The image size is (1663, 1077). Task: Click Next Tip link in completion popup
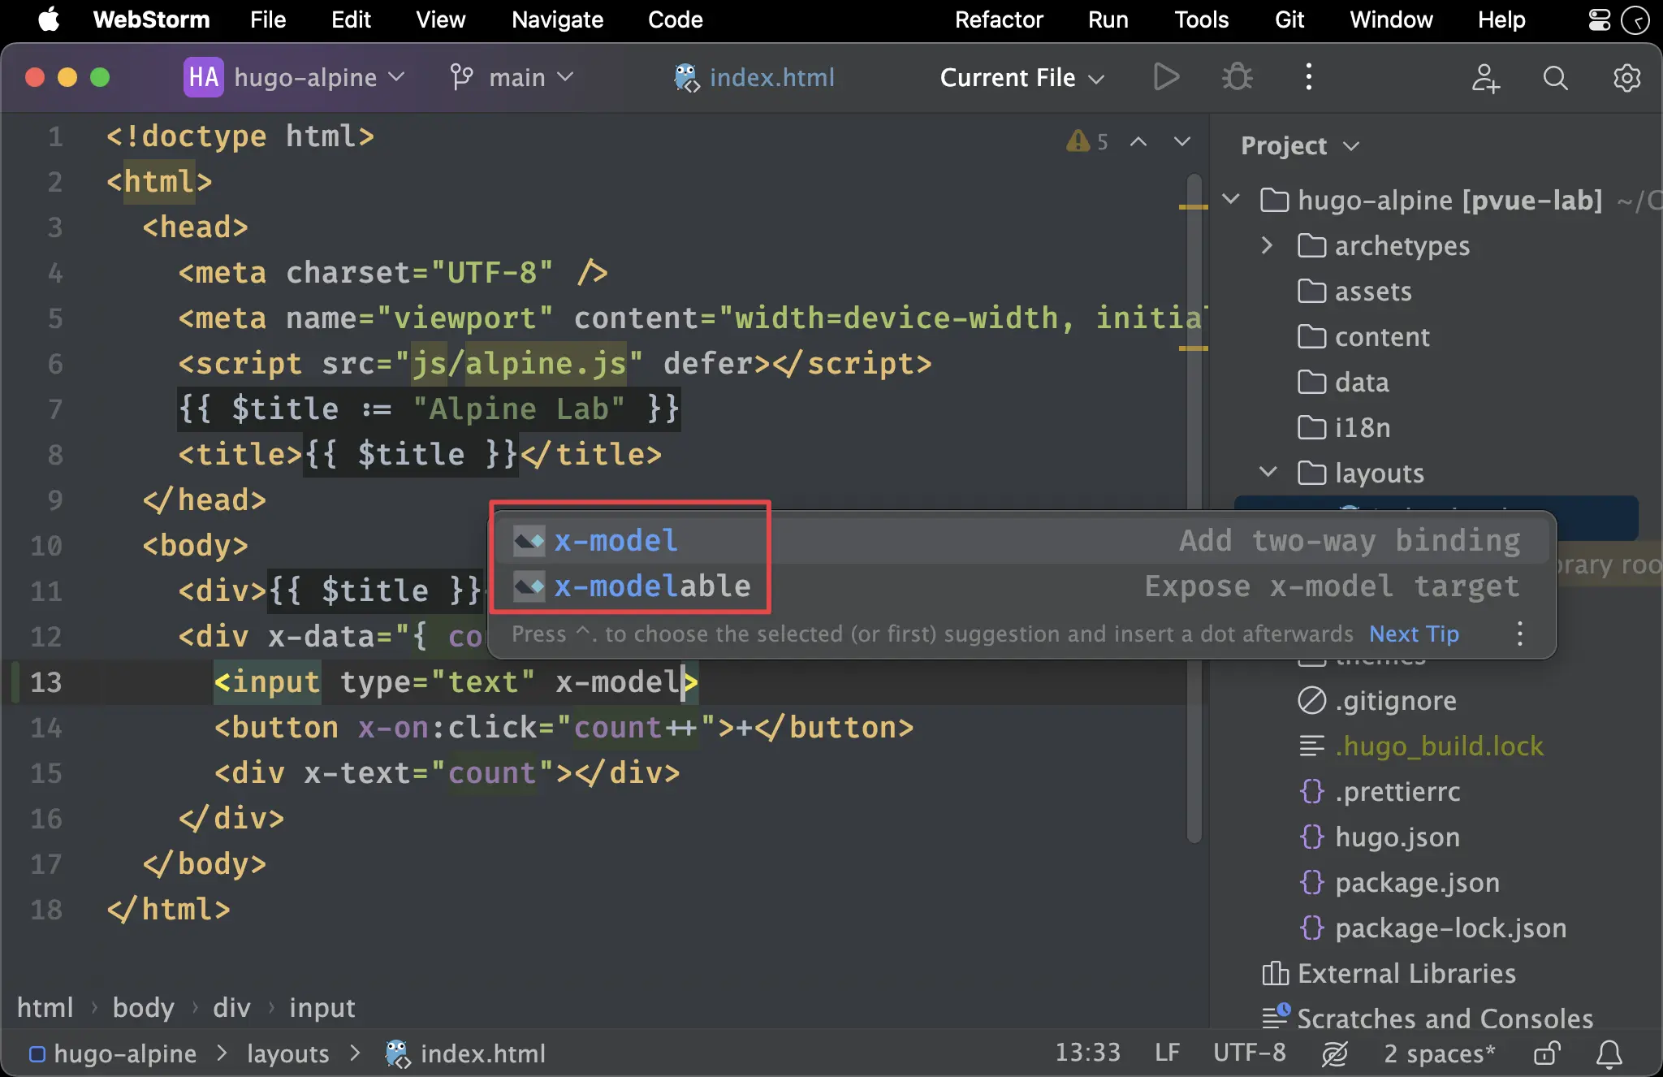[x=1414, y=634]
